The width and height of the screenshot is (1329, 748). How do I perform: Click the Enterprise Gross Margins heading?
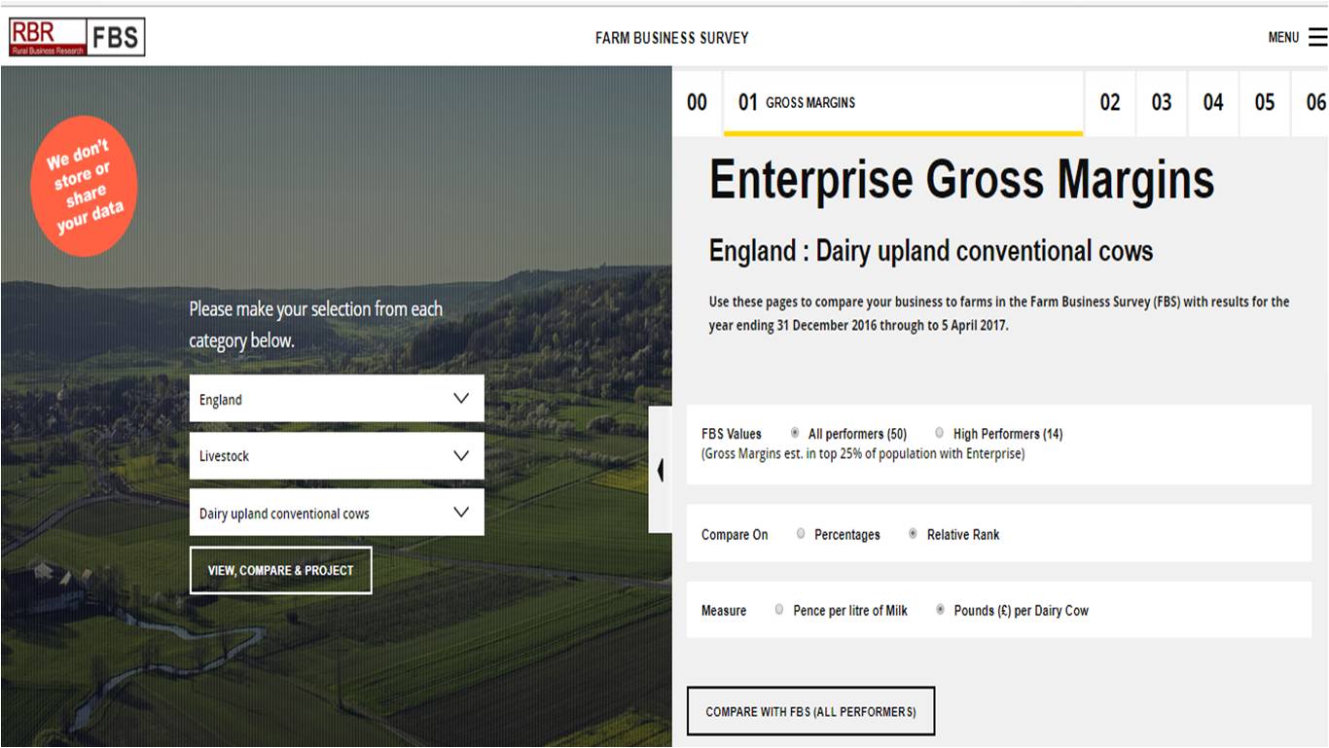tap(961, 179)
